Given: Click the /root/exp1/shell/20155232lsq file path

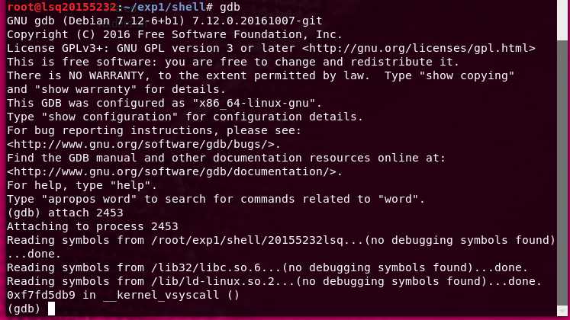Looking at the screenshot, I should coord(247,240).
